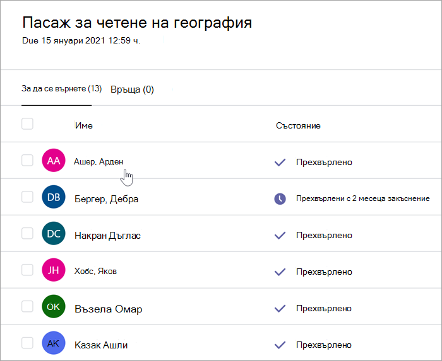Open student Възела Омар submission

click(108, 309)
